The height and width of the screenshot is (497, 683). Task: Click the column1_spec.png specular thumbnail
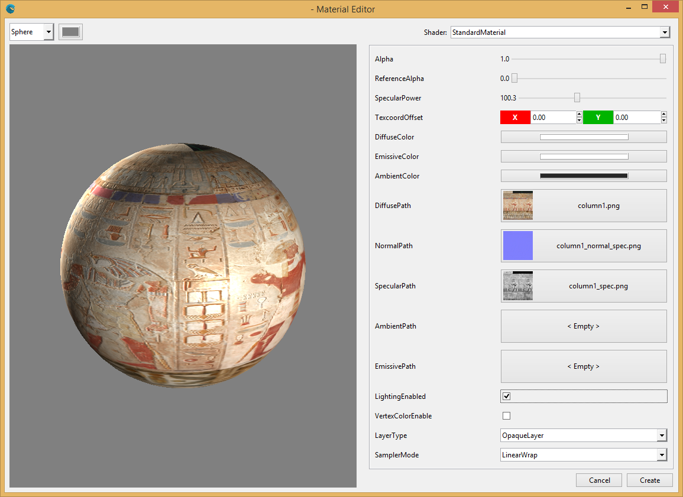518,286
